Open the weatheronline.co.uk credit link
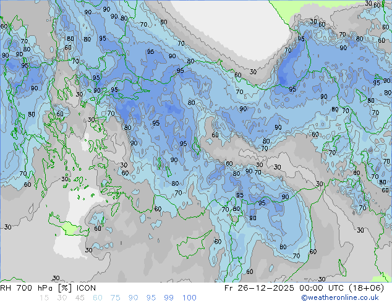 pyautogui.click(x=340, y=297)
